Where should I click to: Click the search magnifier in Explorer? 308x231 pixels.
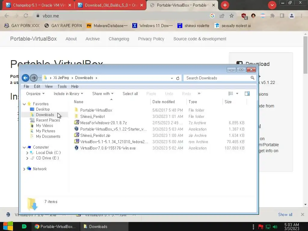point(252,78)
